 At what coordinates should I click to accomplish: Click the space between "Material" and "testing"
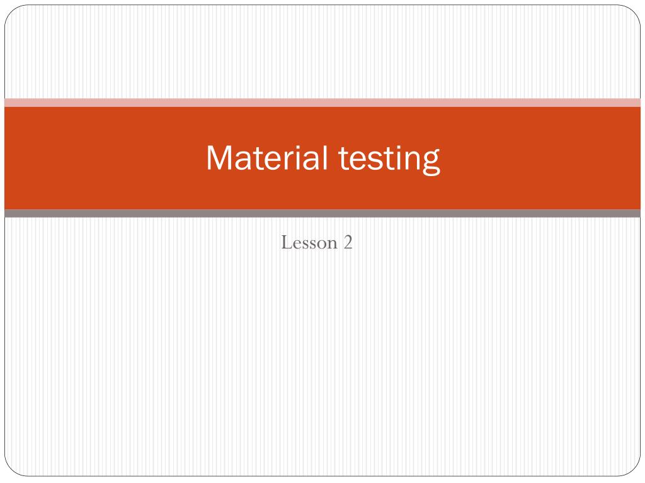pyautogui.click(x=333, y=158)
